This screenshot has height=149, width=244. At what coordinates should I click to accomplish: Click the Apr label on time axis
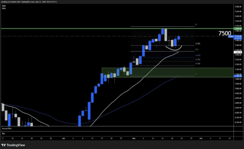(63, 138)
